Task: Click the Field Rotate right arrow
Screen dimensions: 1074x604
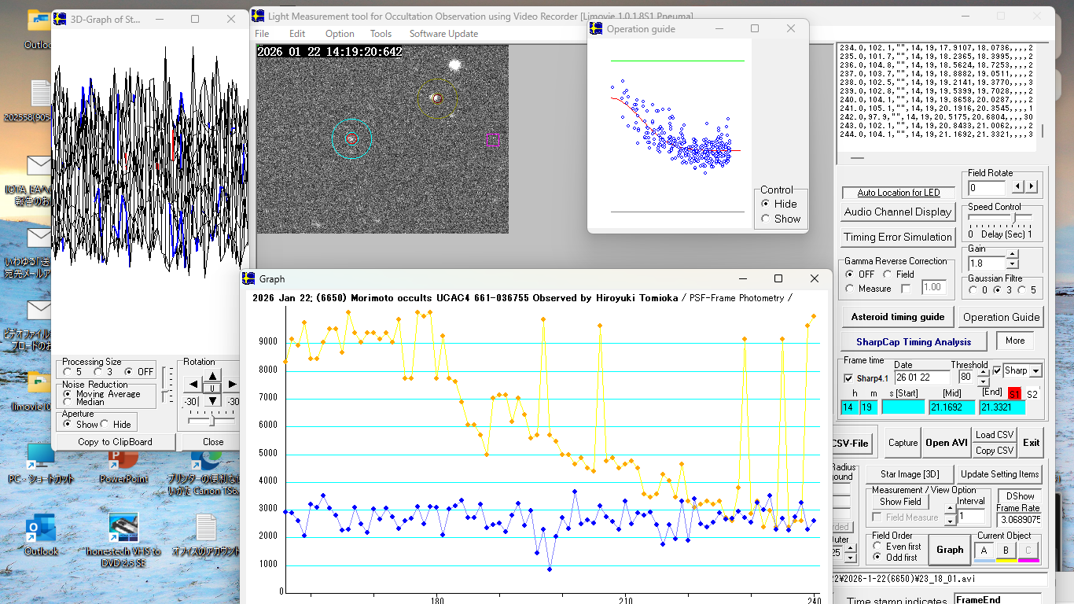Action: point(1032,187)
